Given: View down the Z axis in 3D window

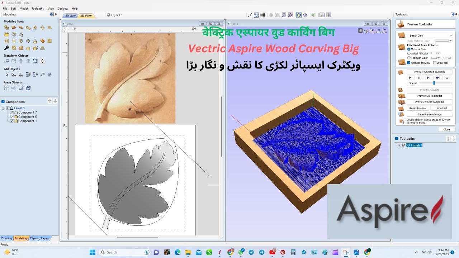Looking at the screenshot, I should click(x=372, y=30).
